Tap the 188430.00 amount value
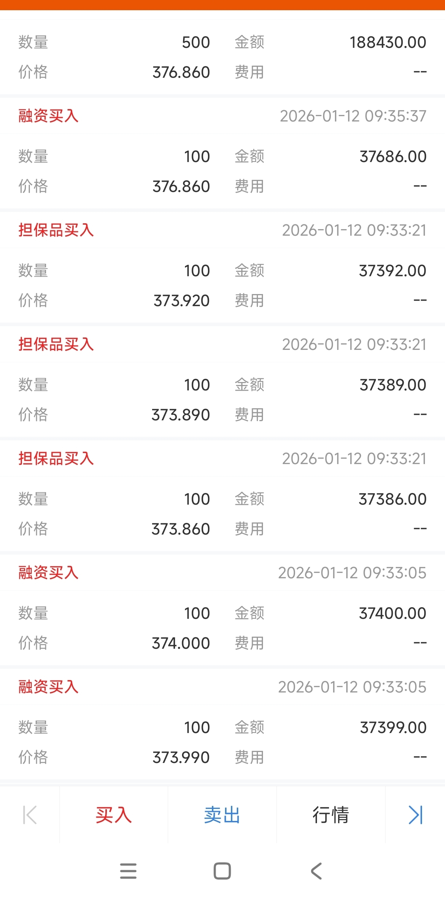The image size is (445, 899). coord(388,42)
